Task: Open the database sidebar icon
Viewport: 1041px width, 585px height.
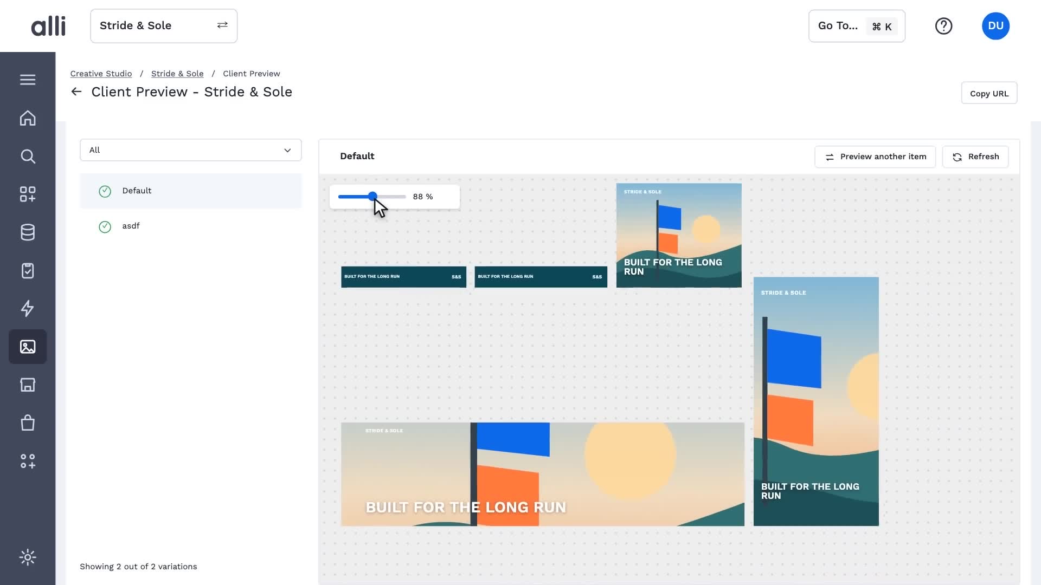Action: pyautogui.click(x=28, y=232)
